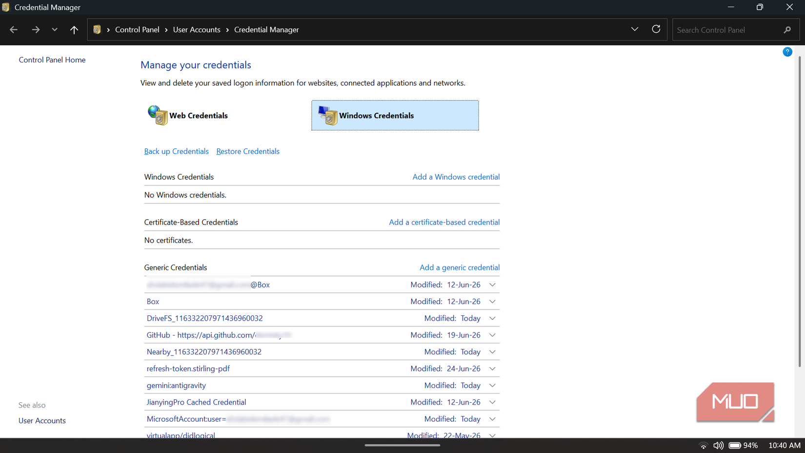The width and height of the screenshot is (805, 453).
Task: Select Nearby_116332207971436960032 credential name
Action: tap(204, 352)
